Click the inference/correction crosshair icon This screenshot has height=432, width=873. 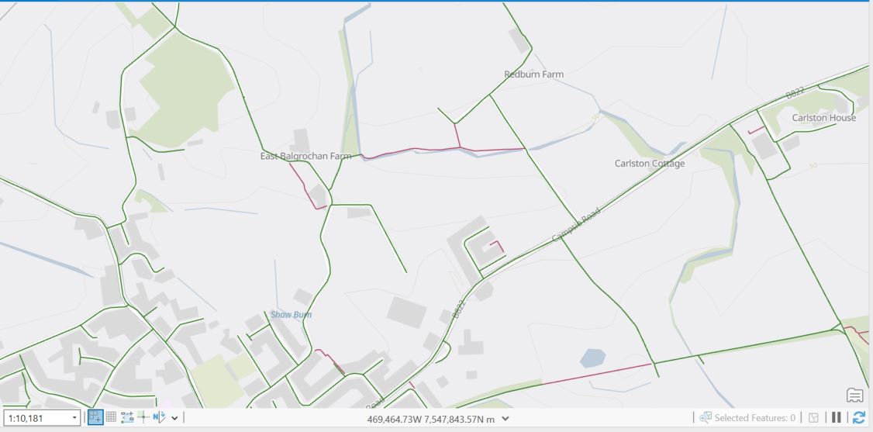pyautogui.click(x=143, y=417)
